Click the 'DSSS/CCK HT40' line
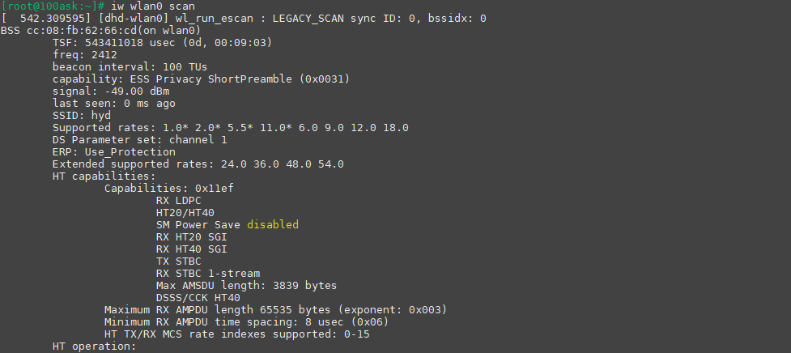This screenshot has height=353, width=791. point(198,297)
